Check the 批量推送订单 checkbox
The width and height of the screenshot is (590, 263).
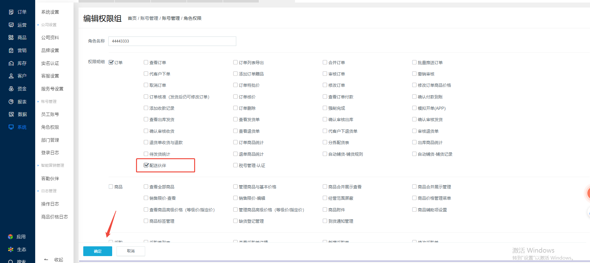pyautogui.click(x=414, y=62)
